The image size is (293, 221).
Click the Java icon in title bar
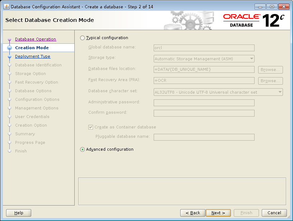(x=6, y=6)
